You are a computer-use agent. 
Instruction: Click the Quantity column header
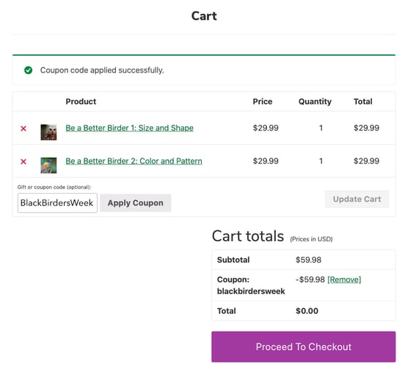click(315, 101)
